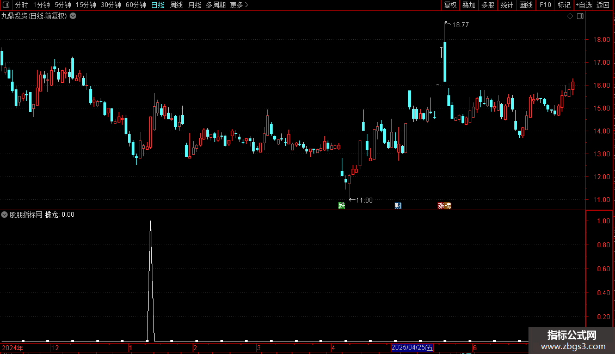615x354 pixels.
Task: Open the indicator dropdown beside 股朋指标网
Action: (x=4, y=215)
